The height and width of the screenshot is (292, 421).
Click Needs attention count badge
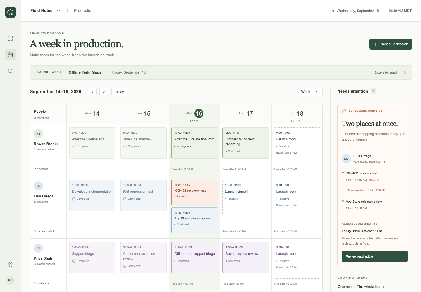click(374, 91)
